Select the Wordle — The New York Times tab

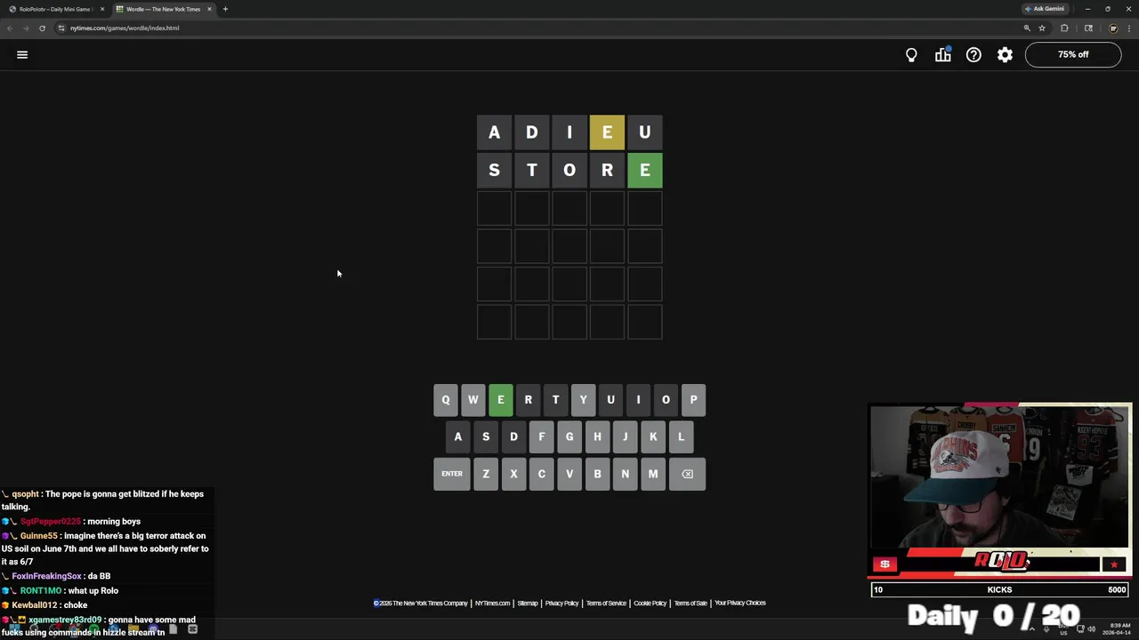tap(163, 9)
